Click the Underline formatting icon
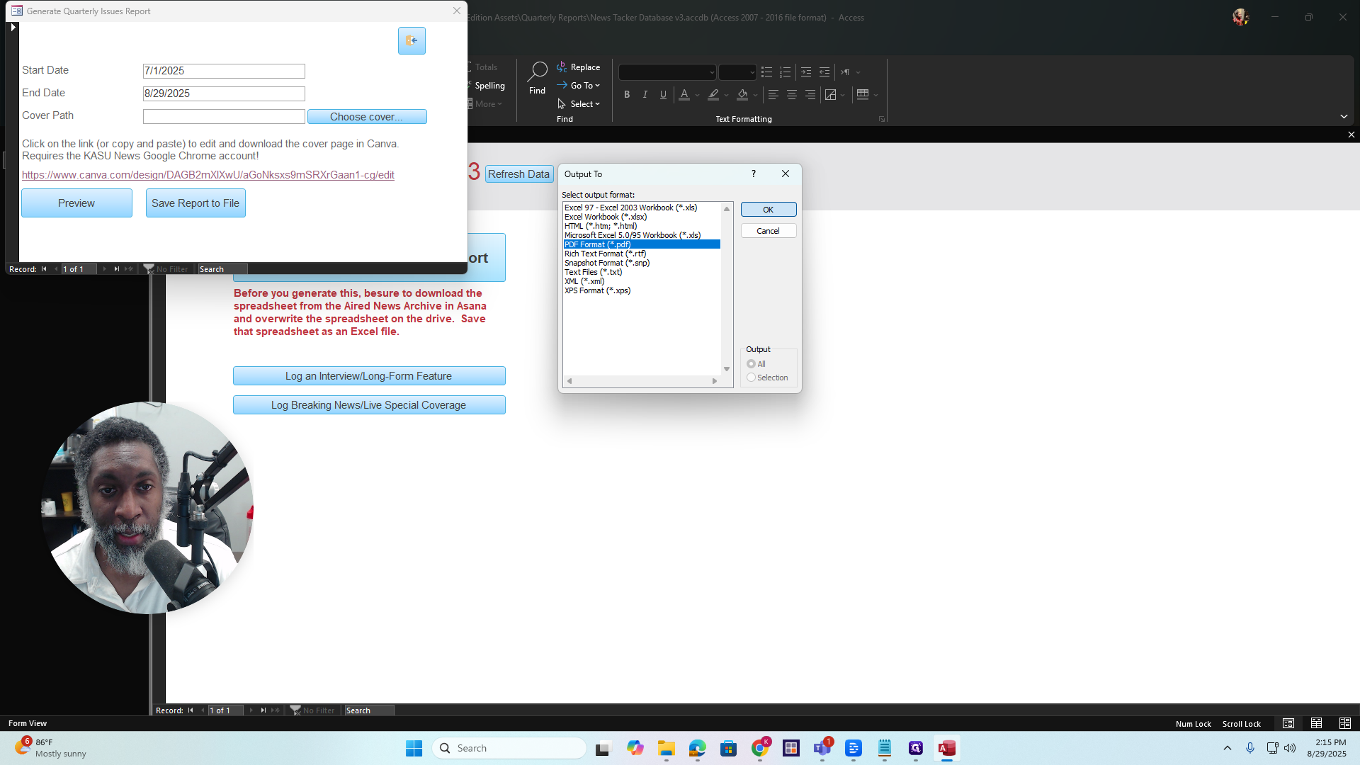 pos(663,94)
